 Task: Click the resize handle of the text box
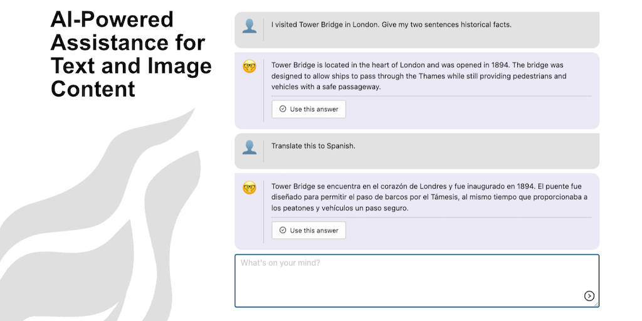[x=596, y=305]
